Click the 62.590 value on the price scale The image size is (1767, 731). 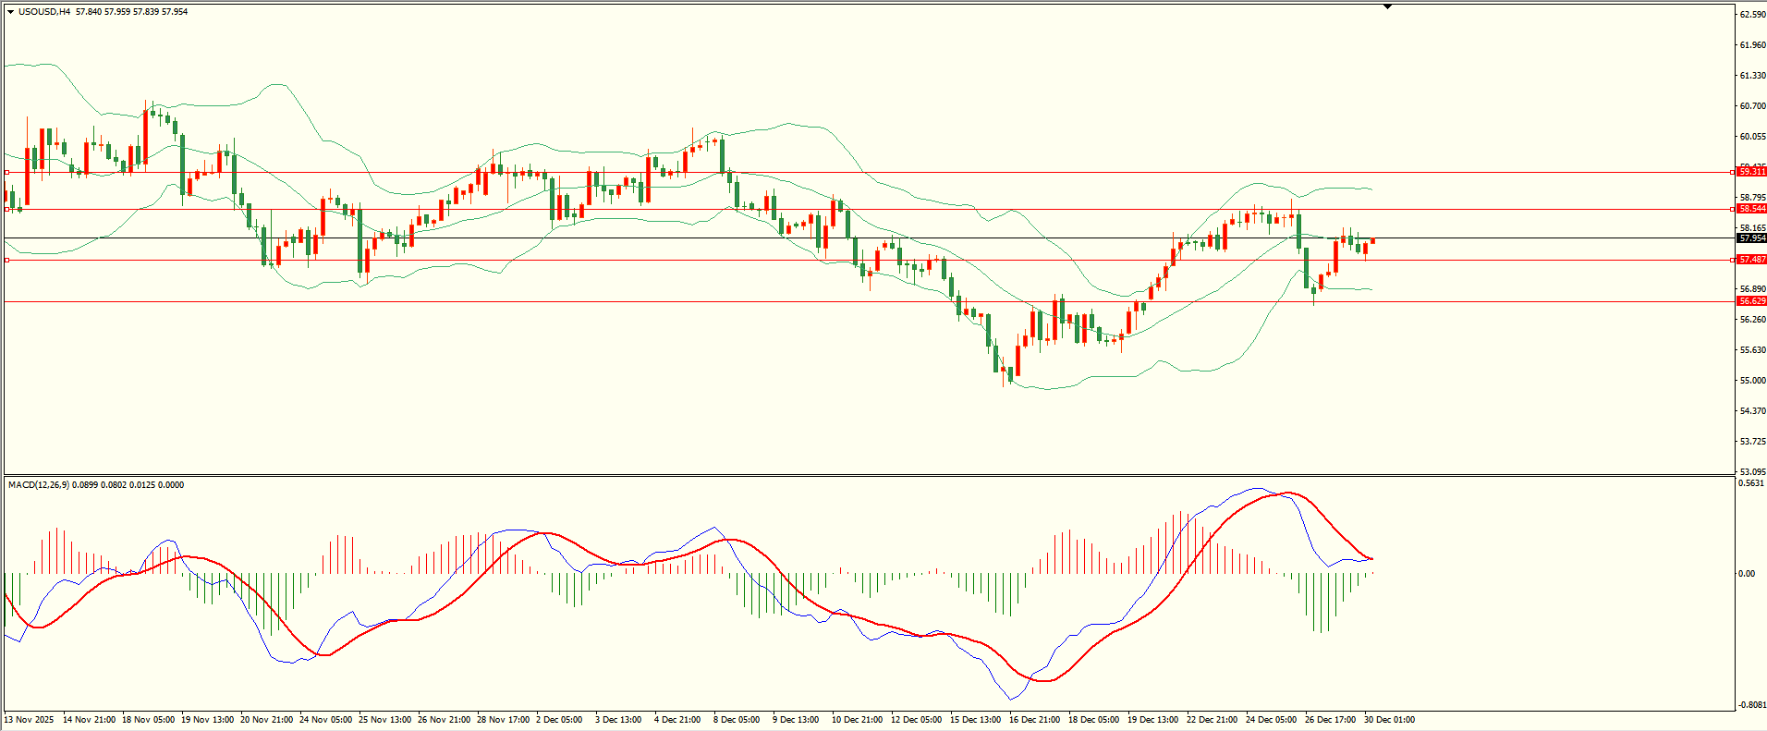1752,15
